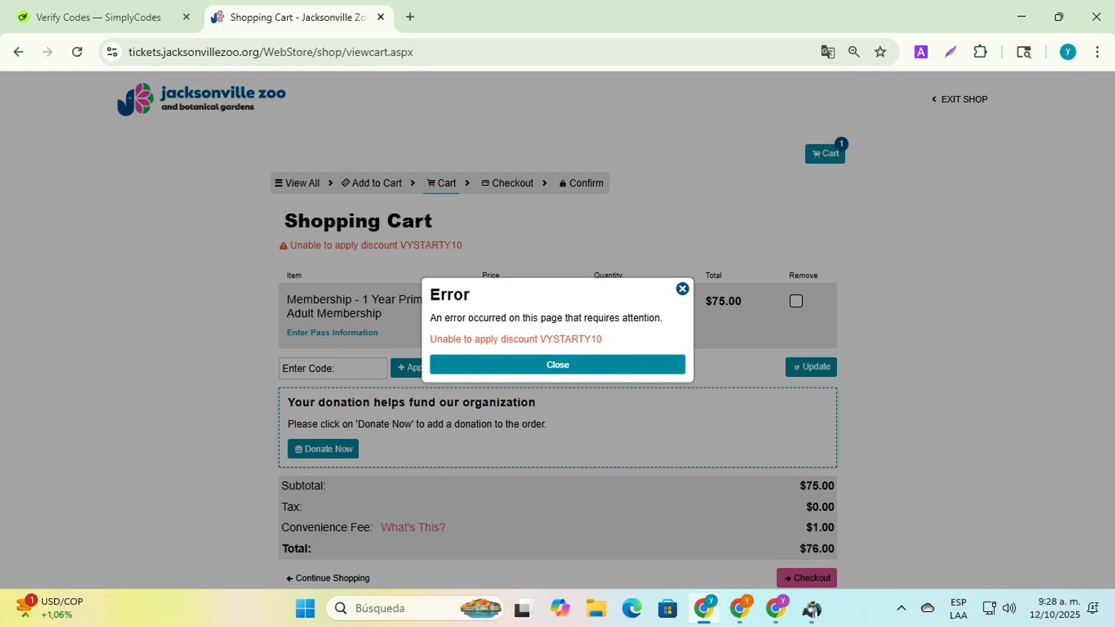The width and height of the screenshot is (1115, 627).
Task: Open the What's This? convenience fee link
Action: [x=413, y=527]
